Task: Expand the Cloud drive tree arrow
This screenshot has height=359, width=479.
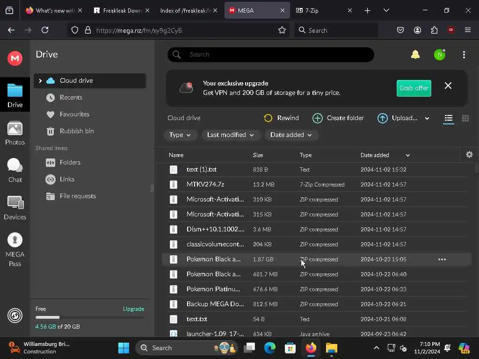Action: pos(40,80)
